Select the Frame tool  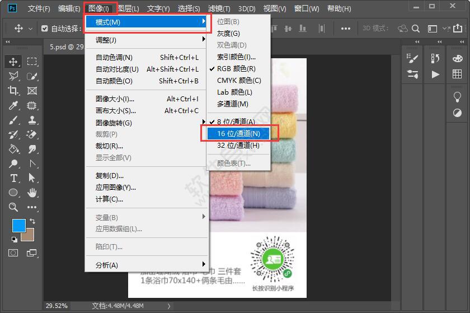[x=32, y=91]
